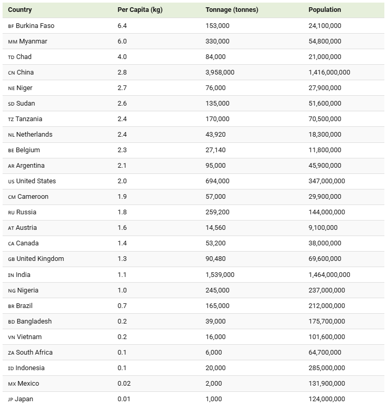Image resolution: width=388 pixels, height=410 pixels.
Task: Select the Tanzania row name
Action: (x=29, y=119)
